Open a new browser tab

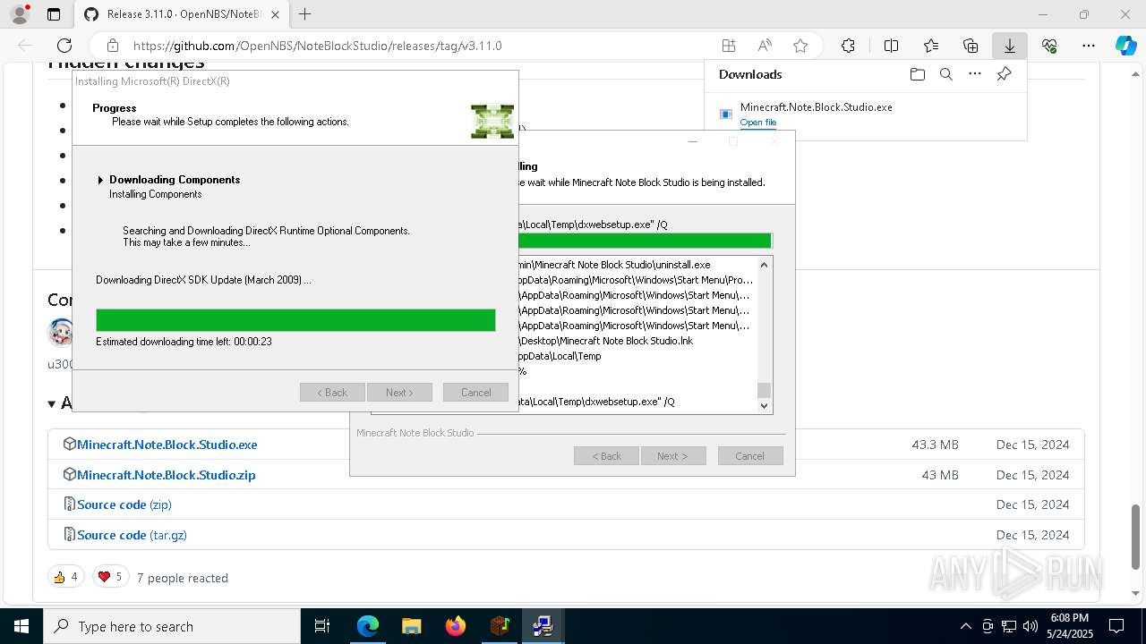(305, 14)
